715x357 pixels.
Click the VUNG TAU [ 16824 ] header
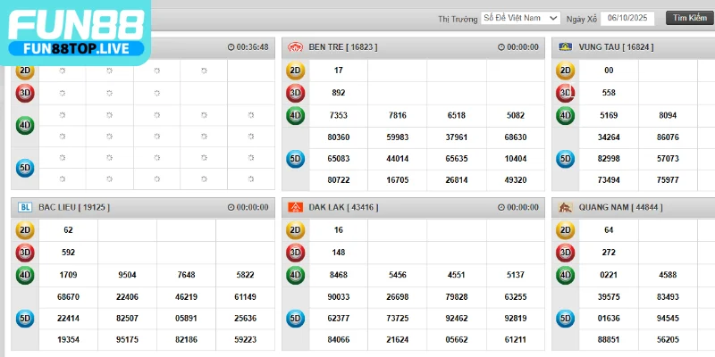pos(616,47)
